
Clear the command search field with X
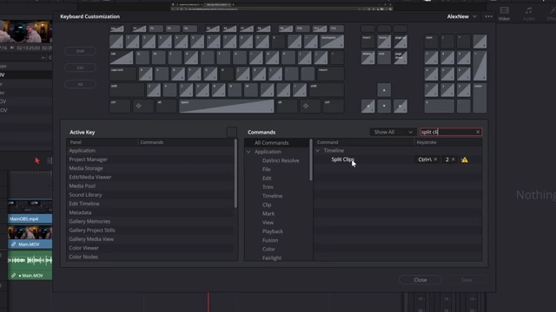(x=478, y=132)
